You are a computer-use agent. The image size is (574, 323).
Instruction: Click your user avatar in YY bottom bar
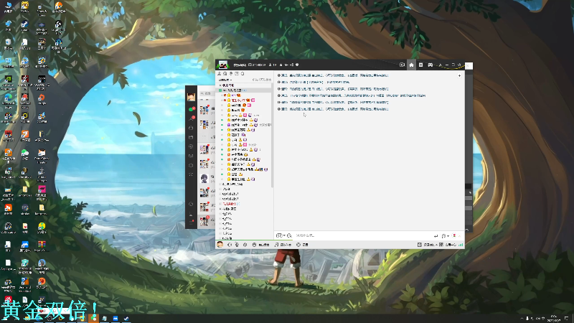pyautogui.click(x=220, y=245)
